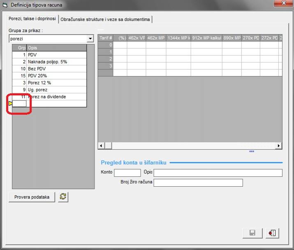Click the 912x MP kalkul column header
This screenshot has height=250, width=294.
click(x=206, y=38)
